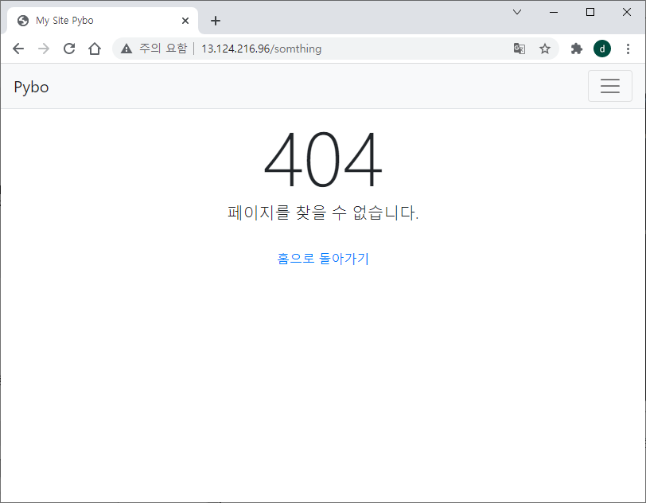646x503 pixels.
Task: Click the 404 heading text
Action: click(x=323, y=159)
